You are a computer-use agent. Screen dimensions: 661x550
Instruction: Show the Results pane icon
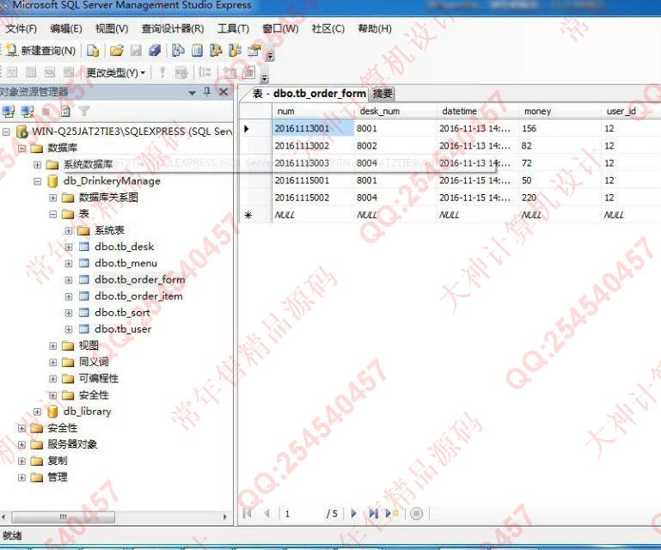click(68, 72)
